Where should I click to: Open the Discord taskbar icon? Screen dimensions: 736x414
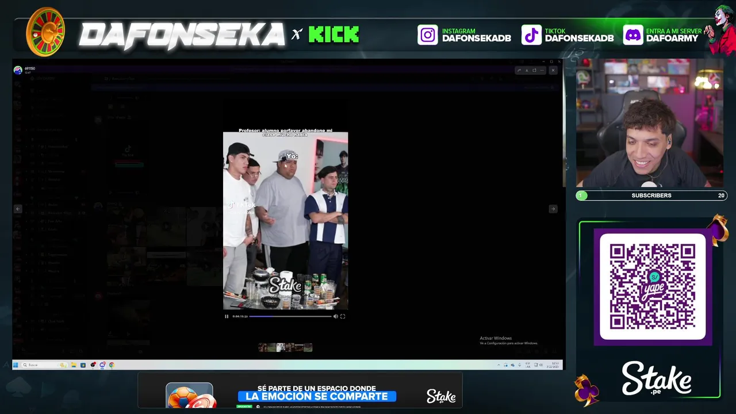tap(102, 365)
